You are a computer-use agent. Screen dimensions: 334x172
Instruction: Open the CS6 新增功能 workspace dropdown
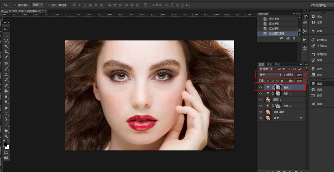pos(321,5)
